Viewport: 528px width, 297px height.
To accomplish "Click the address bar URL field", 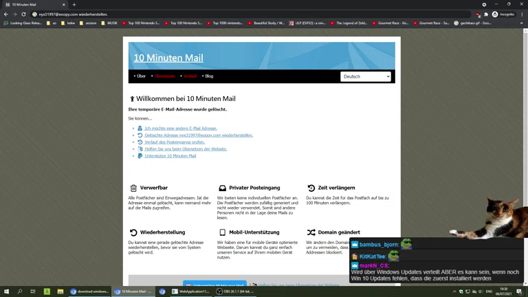I will click(x=251, y=14).
